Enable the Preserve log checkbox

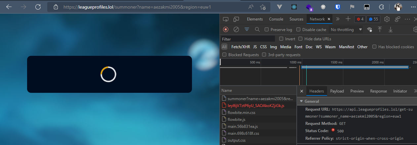[267, 30]
